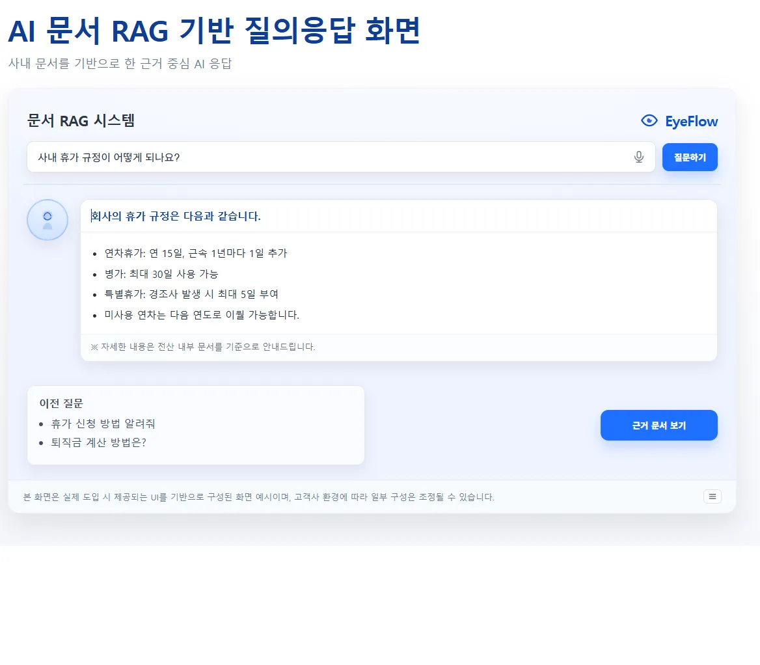Click the AI assistant avatar icon

[x=47, y=220]
